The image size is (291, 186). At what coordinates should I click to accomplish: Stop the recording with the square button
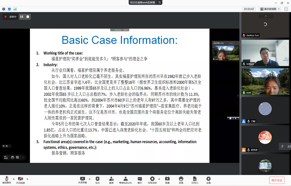28,17
